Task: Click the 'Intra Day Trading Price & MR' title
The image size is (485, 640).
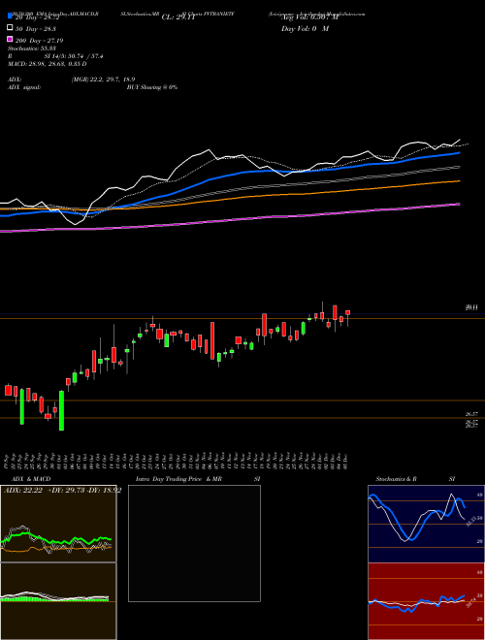Action: point(178,479)
